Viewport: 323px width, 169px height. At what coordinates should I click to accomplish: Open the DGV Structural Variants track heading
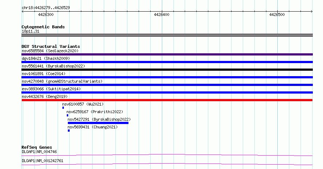pos(51,46)
